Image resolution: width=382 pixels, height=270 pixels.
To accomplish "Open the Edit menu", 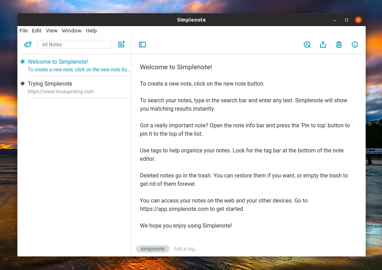I will [37, 31].
